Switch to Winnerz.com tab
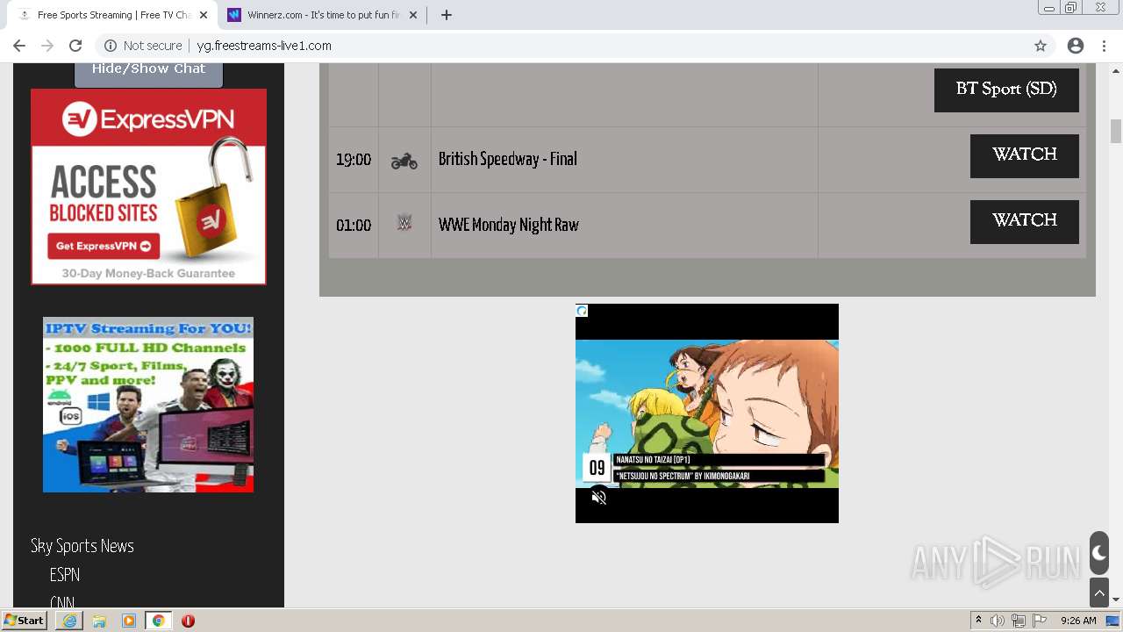The width and height of the screenshot is (1123, 632). click(x=322, y=15)
